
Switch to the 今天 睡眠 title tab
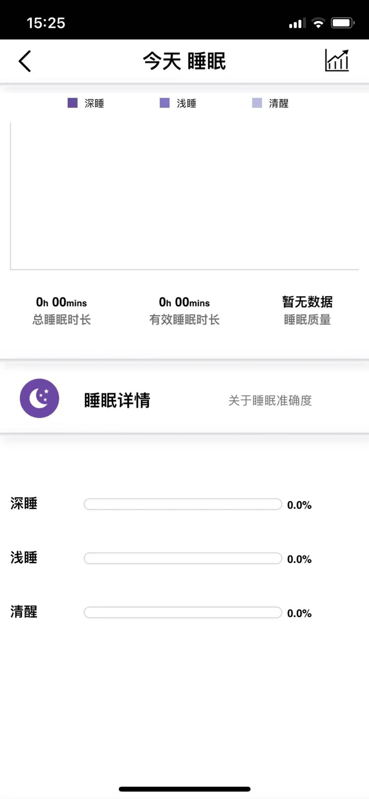pyautogui.click(x=184, y=61)
